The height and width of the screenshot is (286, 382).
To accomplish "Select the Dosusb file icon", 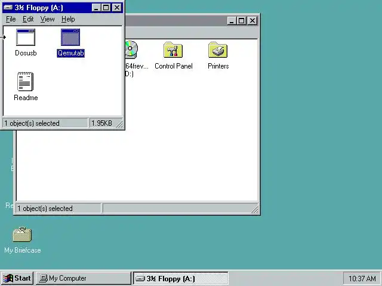I will click(x=26, y=37).
